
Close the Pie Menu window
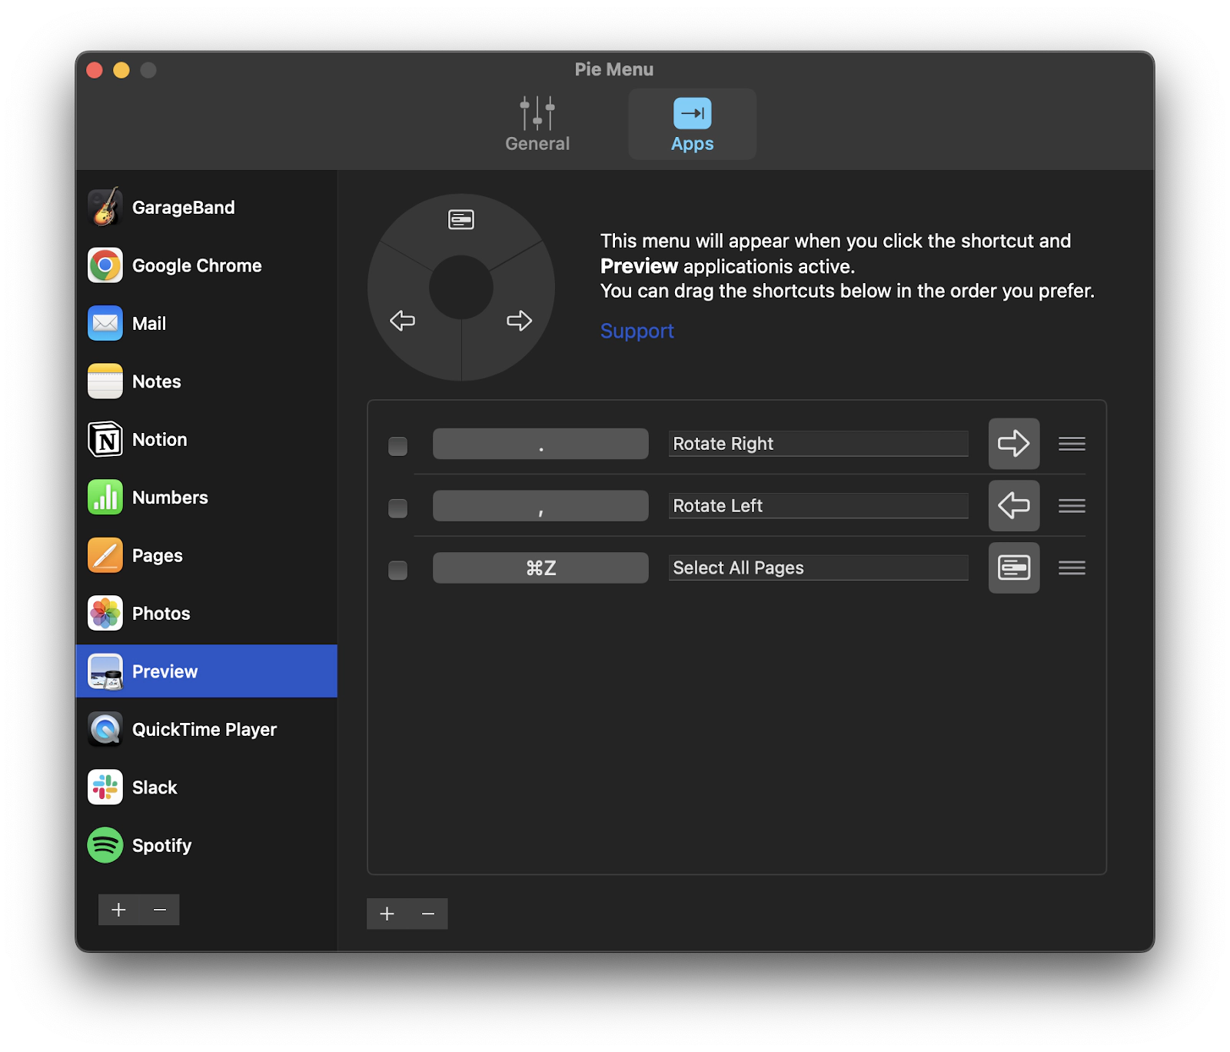coord(95,70)
